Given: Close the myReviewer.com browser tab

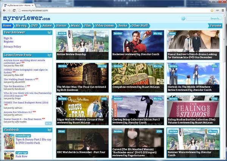Looking at the screenshot, I should pos(33,5).
